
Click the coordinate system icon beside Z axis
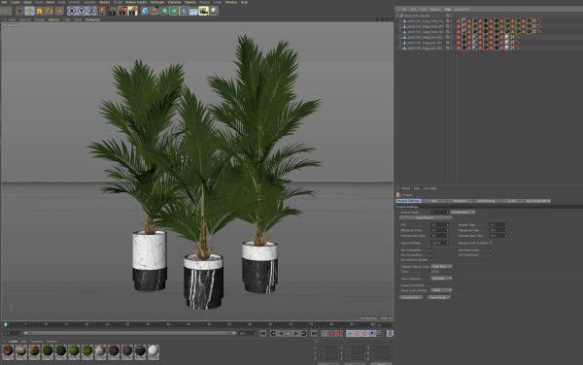[x=101, y=11]
